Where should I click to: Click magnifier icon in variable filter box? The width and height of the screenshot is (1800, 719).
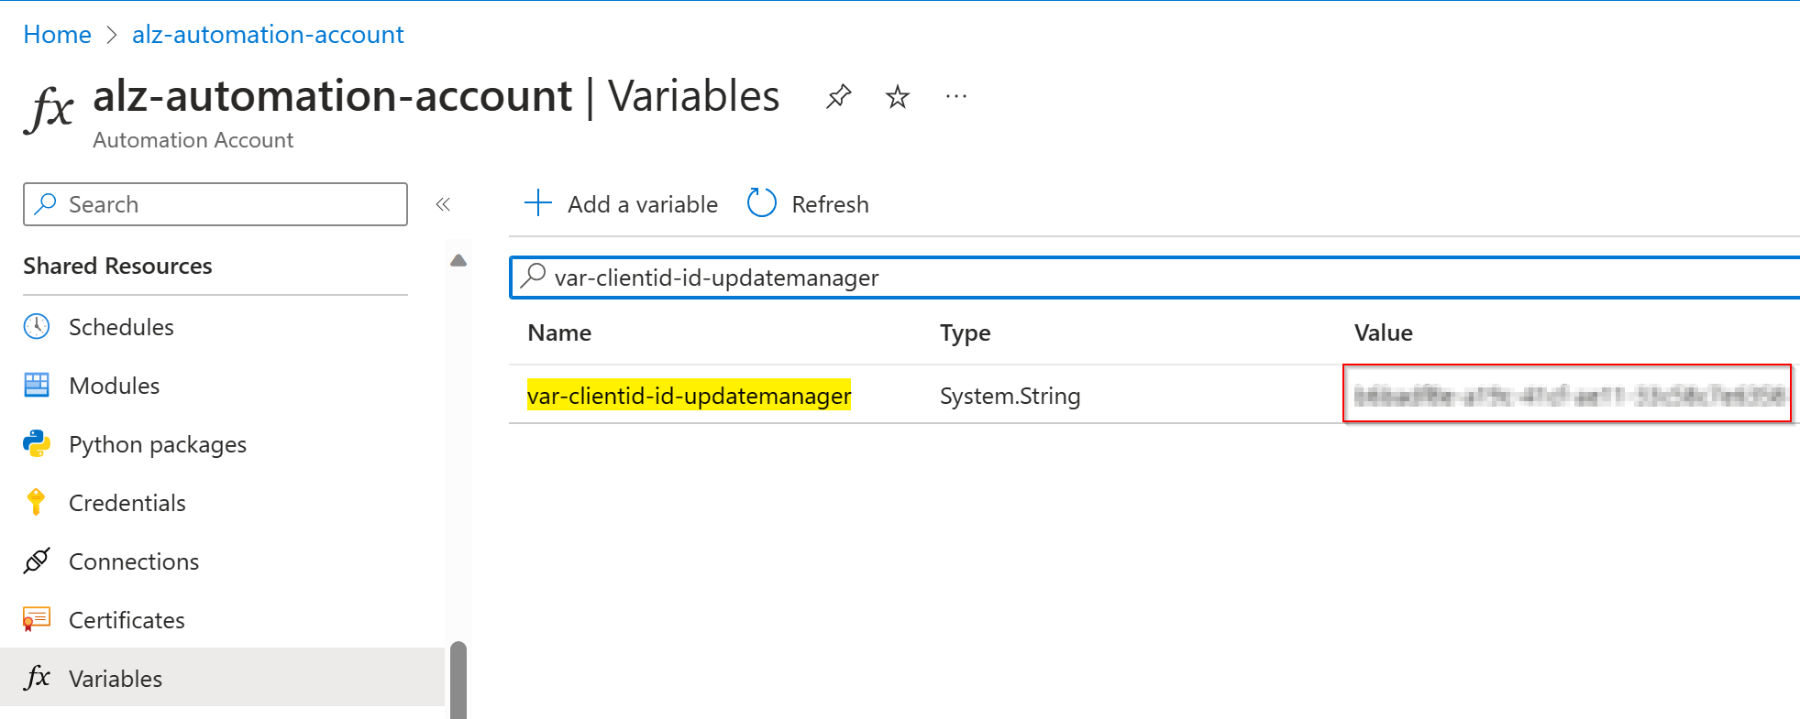click(533, 276)
